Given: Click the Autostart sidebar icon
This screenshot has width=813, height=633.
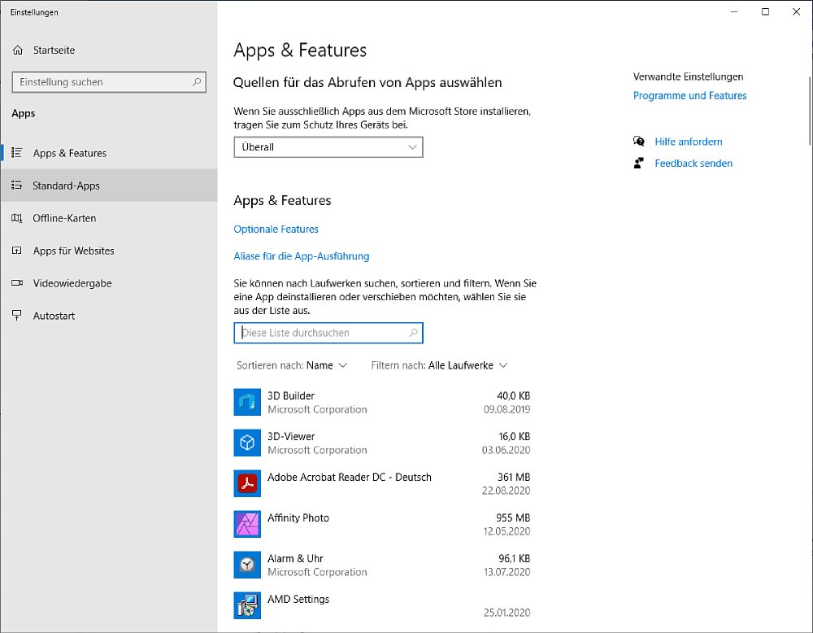Looking at the screenshot, I should [x=17, y=316].
